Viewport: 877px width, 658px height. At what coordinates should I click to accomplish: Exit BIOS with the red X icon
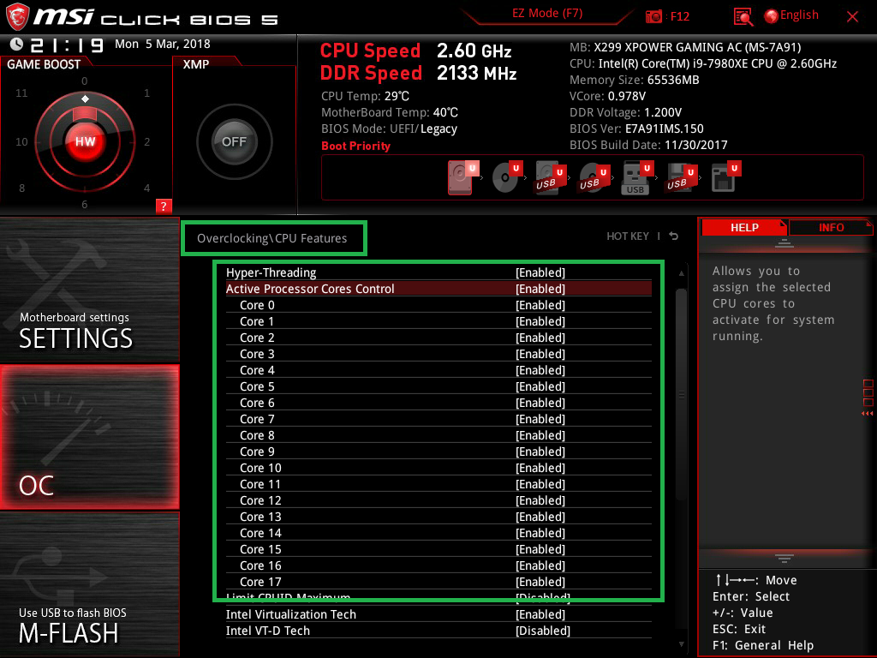tap(852, 17)
